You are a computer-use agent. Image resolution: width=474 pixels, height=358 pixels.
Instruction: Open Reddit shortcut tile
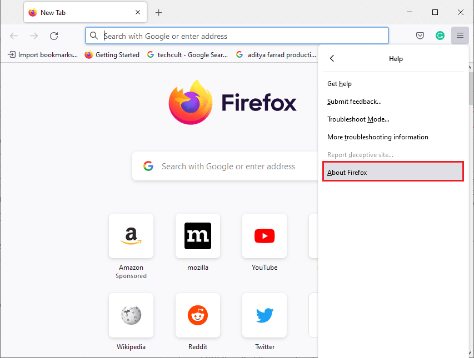198,315
